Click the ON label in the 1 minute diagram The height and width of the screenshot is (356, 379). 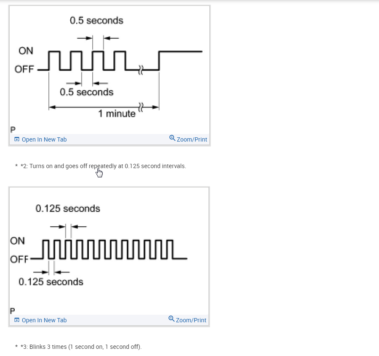[x=26, y=51]
